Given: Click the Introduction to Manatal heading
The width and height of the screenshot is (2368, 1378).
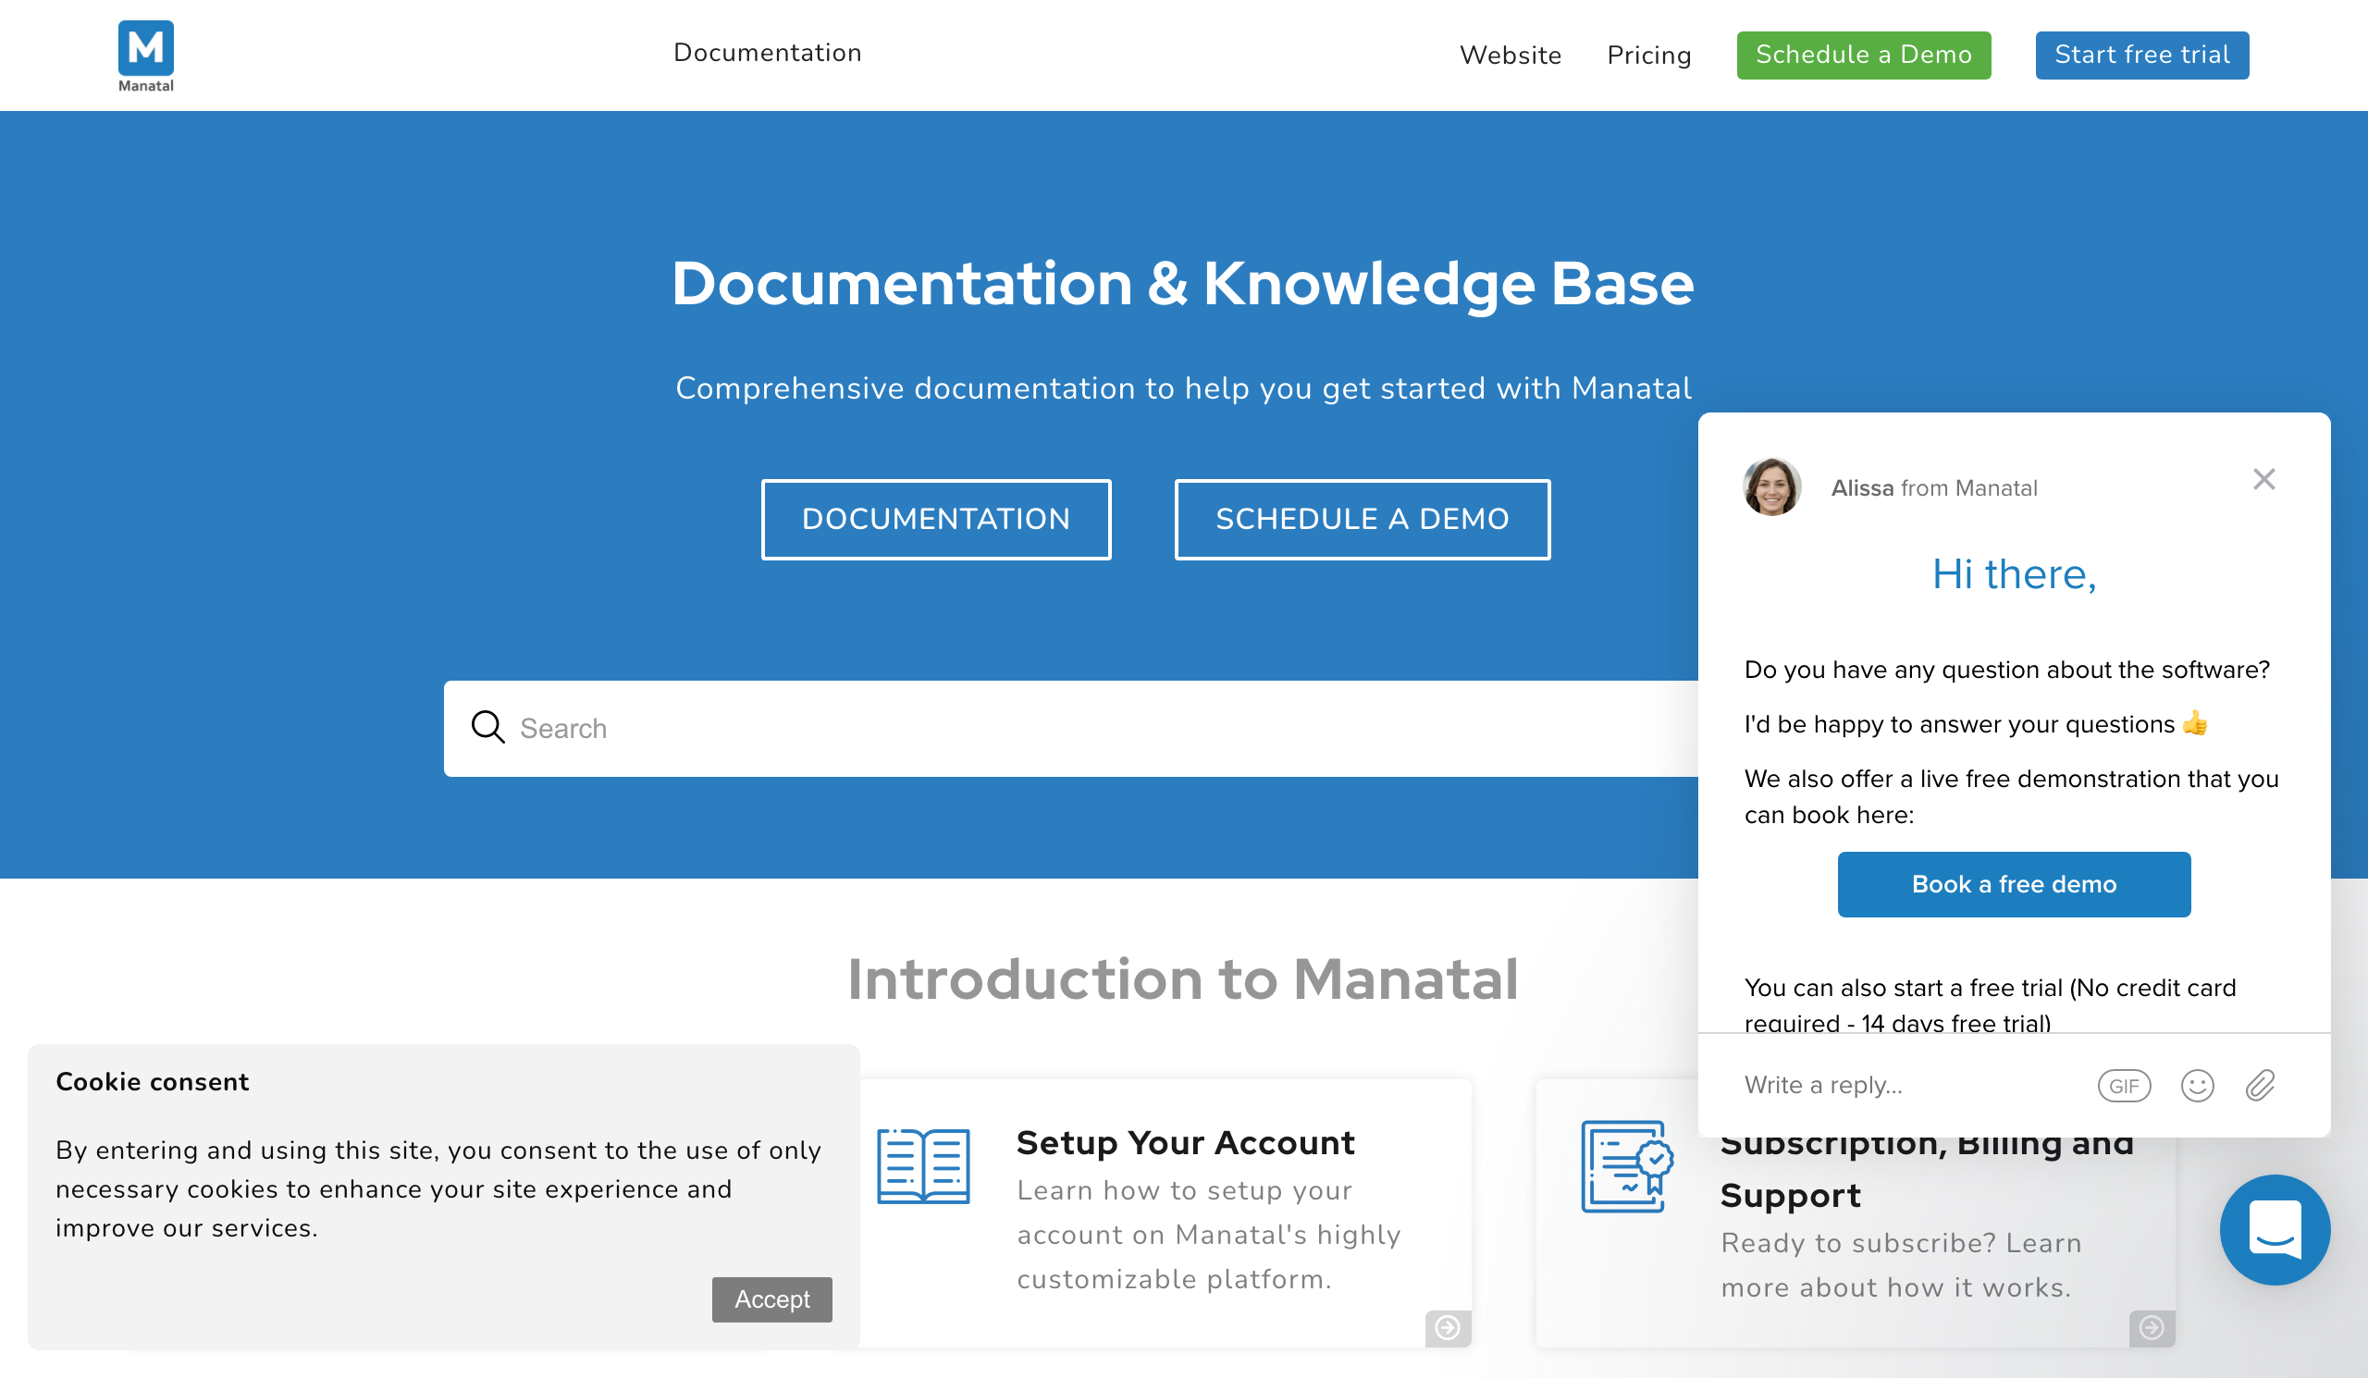Looking at the screenshot, I should pyautogui.click(x=1182, y=978).
